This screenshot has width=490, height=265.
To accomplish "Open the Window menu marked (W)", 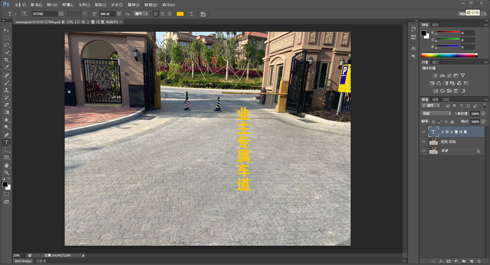I will [151, 5].
